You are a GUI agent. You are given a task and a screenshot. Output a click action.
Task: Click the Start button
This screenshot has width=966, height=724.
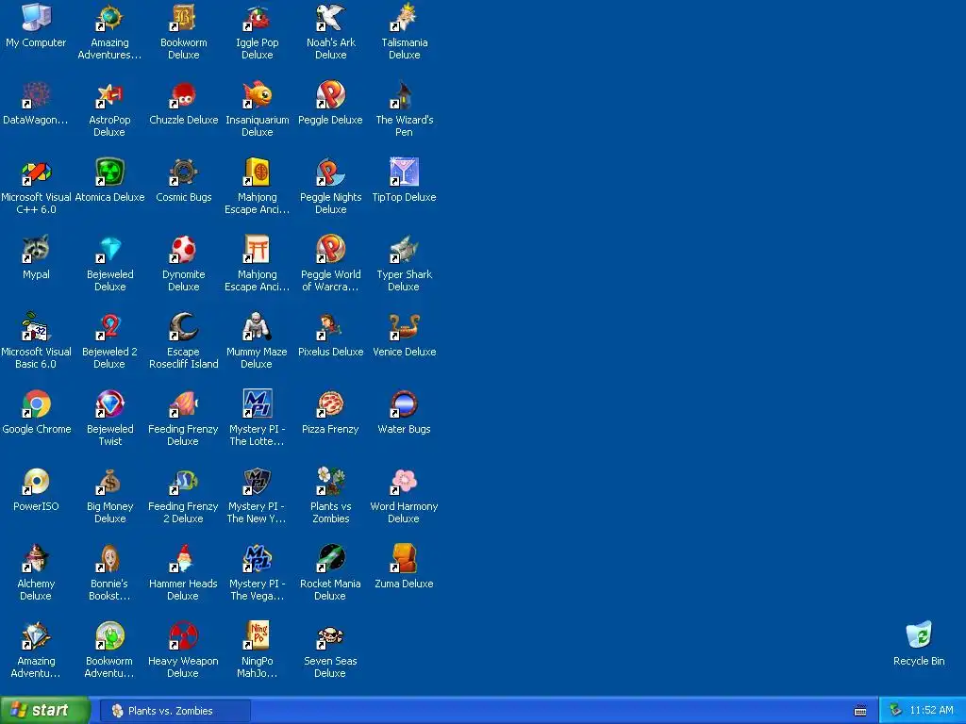pyautogui.click(x=44, y=711)
